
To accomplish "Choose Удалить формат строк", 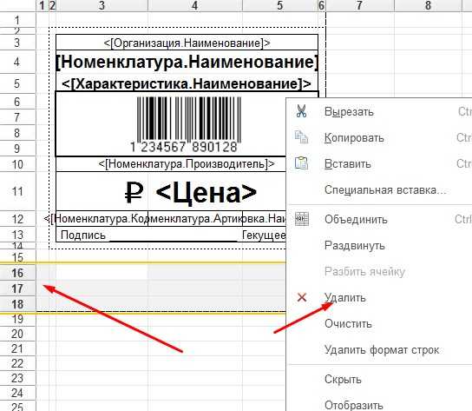I will pyautogui.click(x=382, y=350).
